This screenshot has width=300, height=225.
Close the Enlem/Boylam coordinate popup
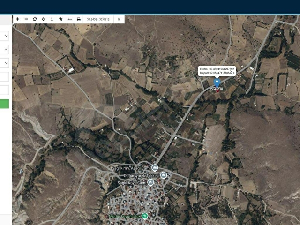pos(232,71)
